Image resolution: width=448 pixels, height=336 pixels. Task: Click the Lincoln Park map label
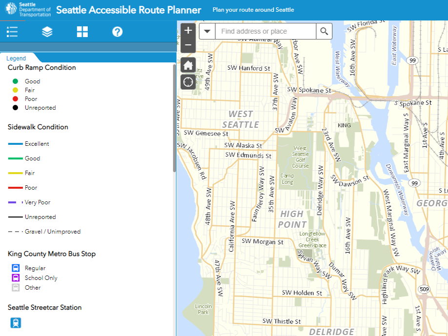coord(204,309)
